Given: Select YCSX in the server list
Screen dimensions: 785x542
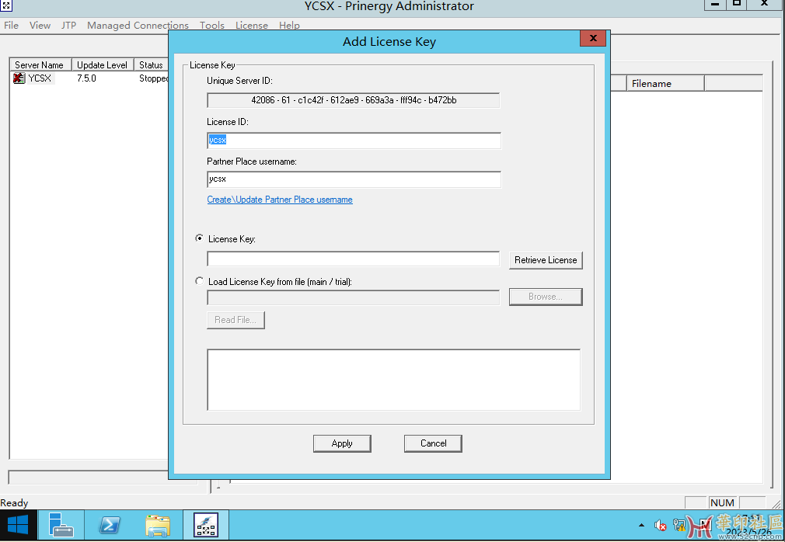Looking at the screenshot, I should (40, 78).
